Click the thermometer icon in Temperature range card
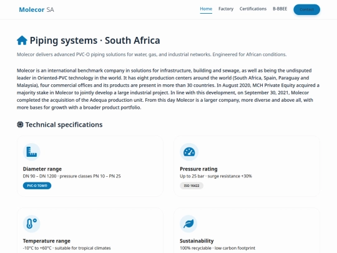 point(32,224)
